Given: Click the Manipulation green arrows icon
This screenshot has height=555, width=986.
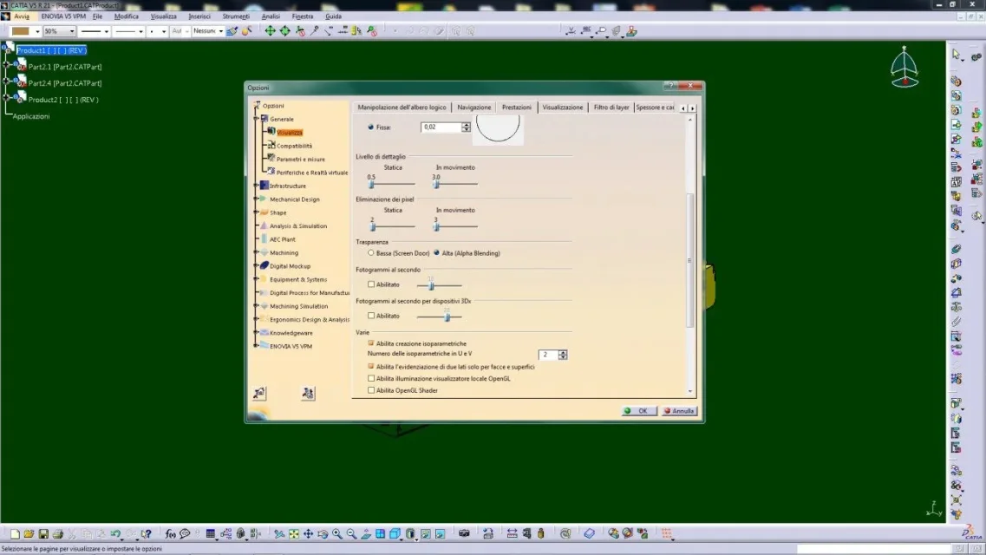Looking at the screenshot, I should pyautogui.click(x=270, y=31).
